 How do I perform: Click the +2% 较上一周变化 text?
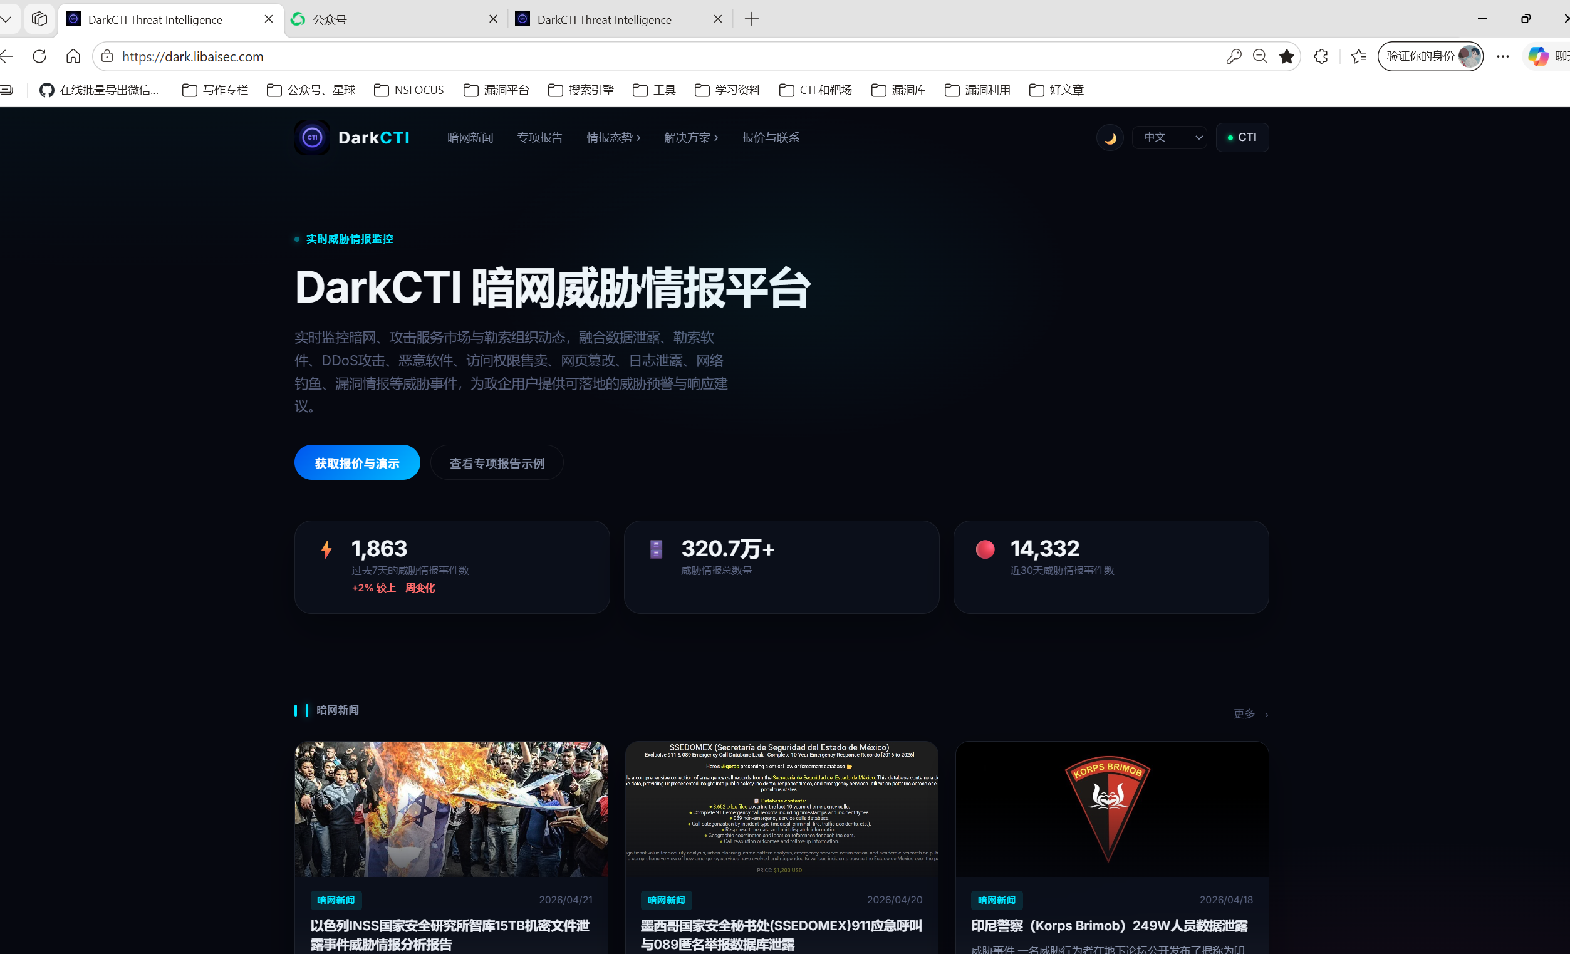[393, 588]
